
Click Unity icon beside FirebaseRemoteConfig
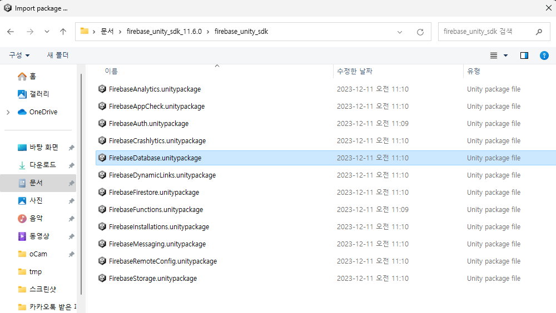pos(102,261)
